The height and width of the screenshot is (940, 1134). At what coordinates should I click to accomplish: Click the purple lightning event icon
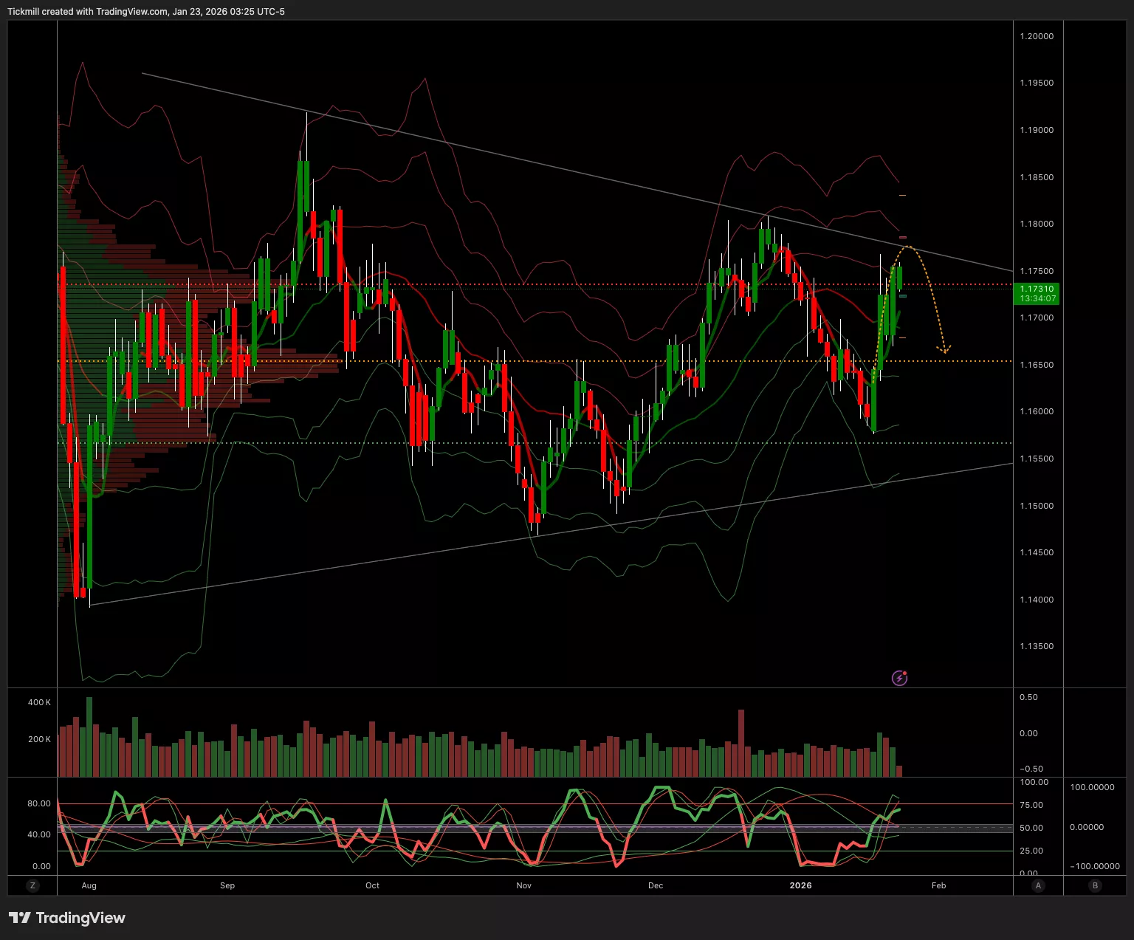pos(899,677)
